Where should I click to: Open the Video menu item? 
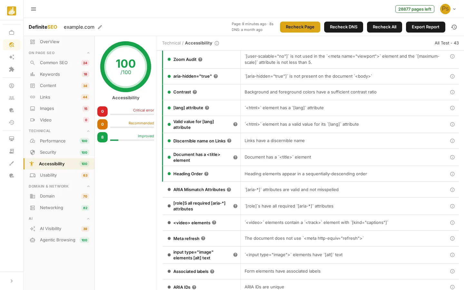[x=59, y=120]
